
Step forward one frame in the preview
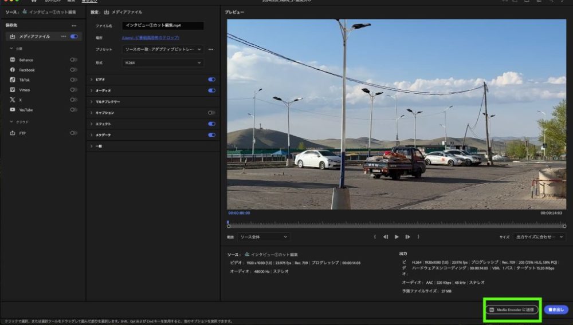(407, 236)
